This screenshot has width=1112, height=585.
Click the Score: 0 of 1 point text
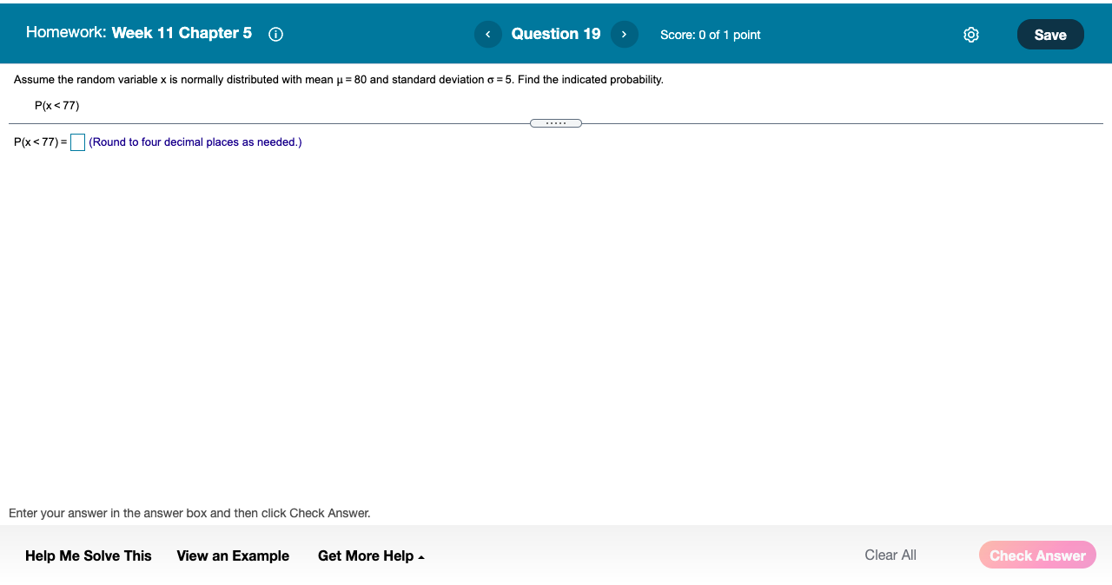[711, 35]
